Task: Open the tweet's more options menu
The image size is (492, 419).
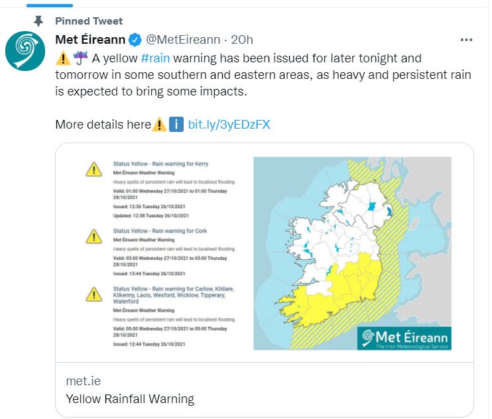Action: (x=466, y=39)
